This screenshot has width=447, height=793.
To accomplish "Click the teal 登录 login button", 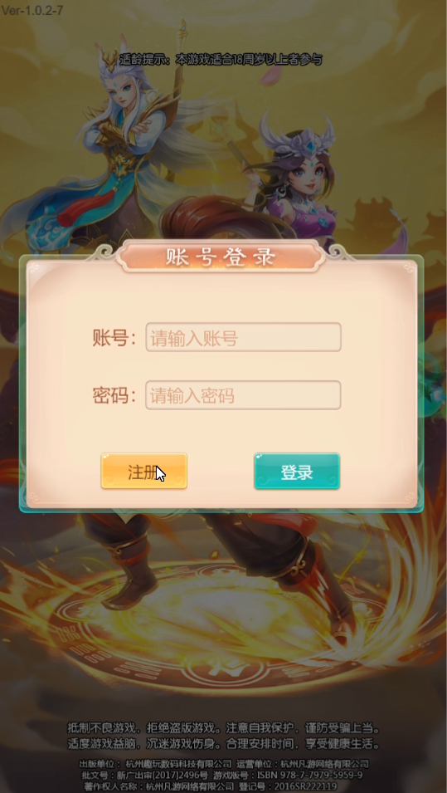I will (297, 471).
